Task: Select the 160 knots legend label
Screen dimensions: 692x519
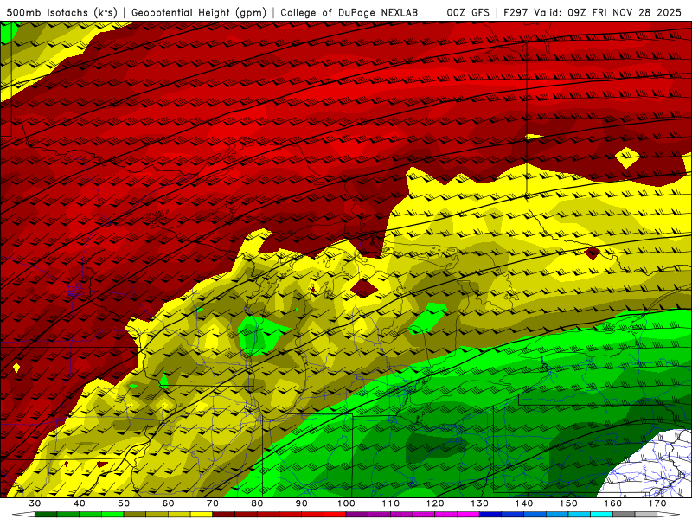Action: pos(613,503)
